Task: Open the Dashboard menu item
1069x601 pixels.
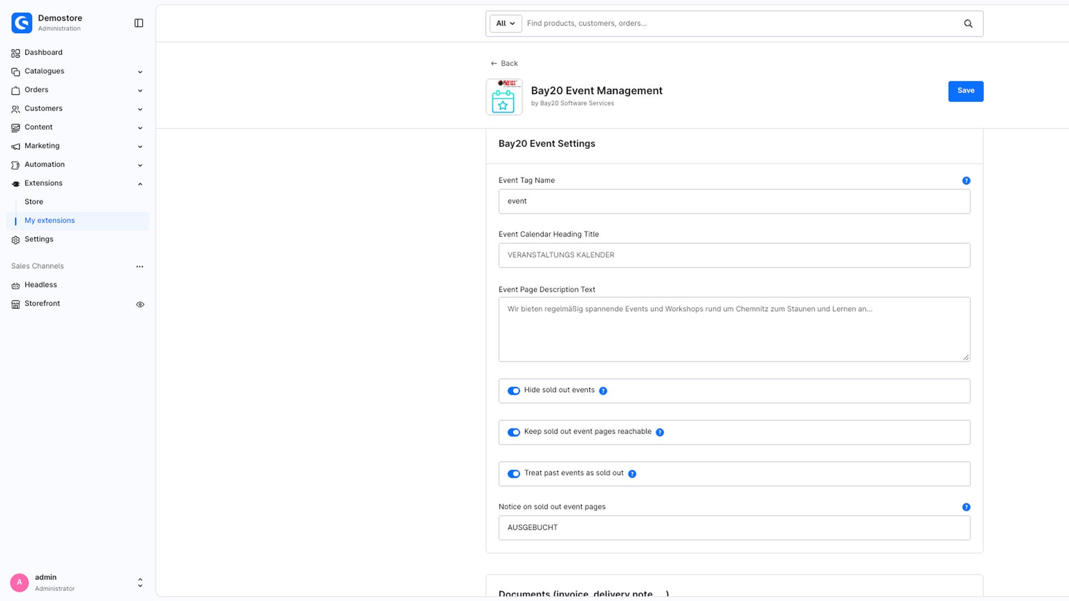Action: 43,52
